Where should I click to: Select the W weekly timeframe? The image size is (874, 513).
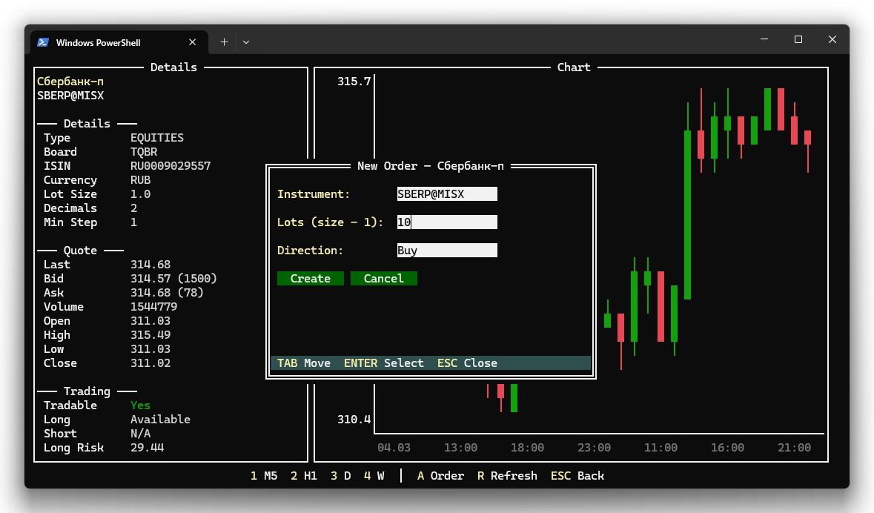[x=374, y=476]
